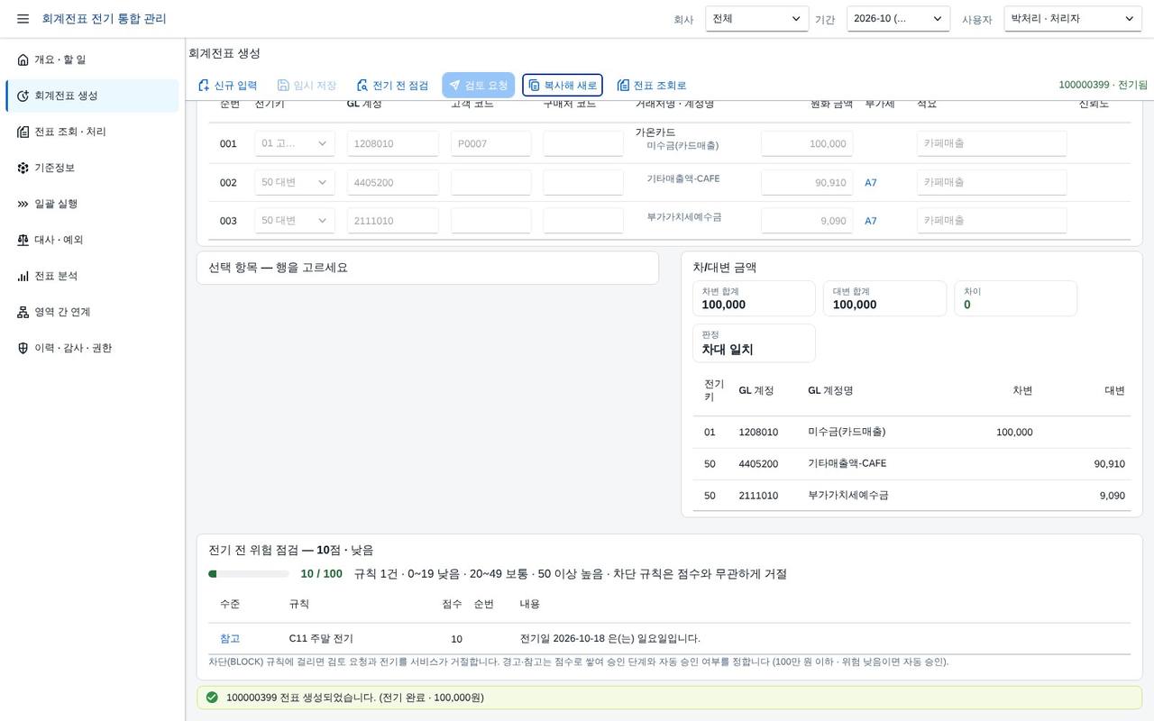Click the 이력 · 감사 · 권한 shield icon
The width and height of the screenshot is (1154, 721).
pos(23,348)
